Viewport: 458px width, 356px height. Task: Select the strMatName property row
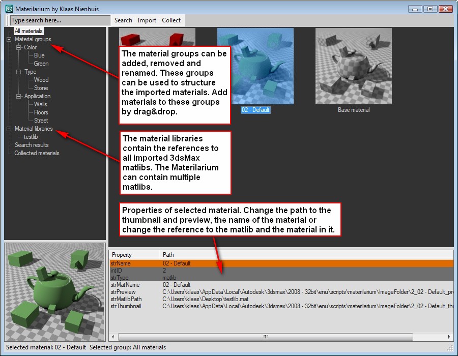click(281, 285)
